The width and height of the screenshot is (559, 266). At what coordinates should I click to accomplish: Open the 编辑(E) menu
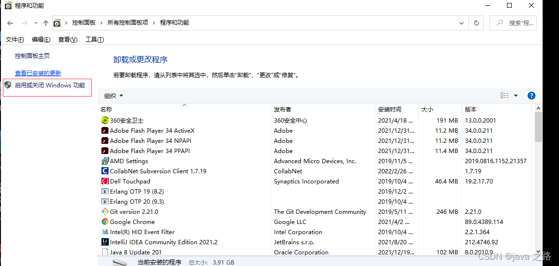click(x=41, y=40)
